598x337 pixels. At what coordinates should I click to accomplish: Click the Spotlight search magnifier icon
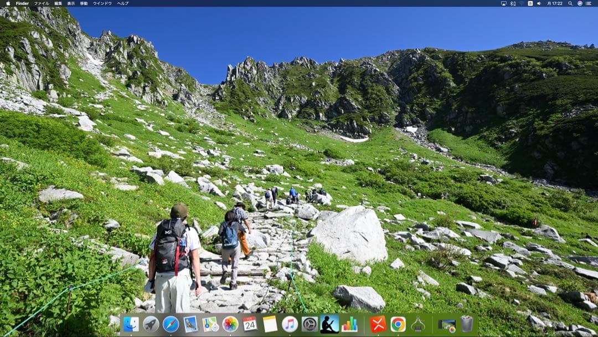pos(570,3)
